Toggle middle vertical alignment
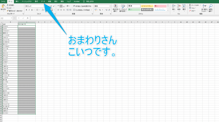 61,6
